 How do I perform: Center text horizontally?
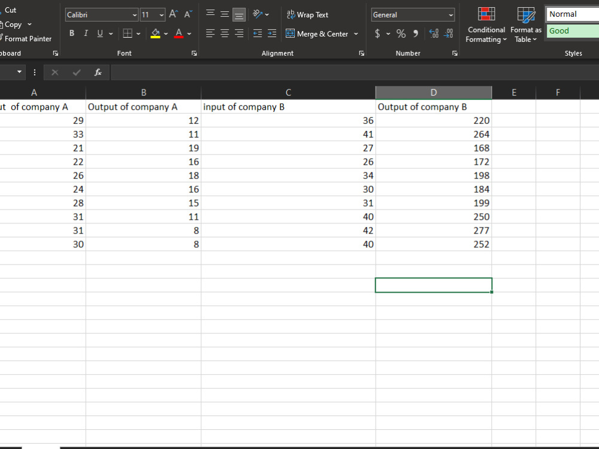(x=225, y=34)
